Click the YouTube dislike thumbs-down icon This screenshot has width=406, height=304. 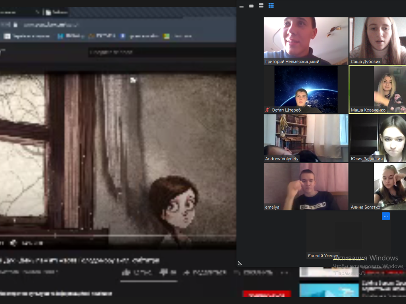(163, 272)
